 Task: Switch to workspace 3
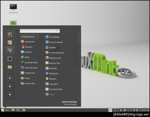click(117, 110)
